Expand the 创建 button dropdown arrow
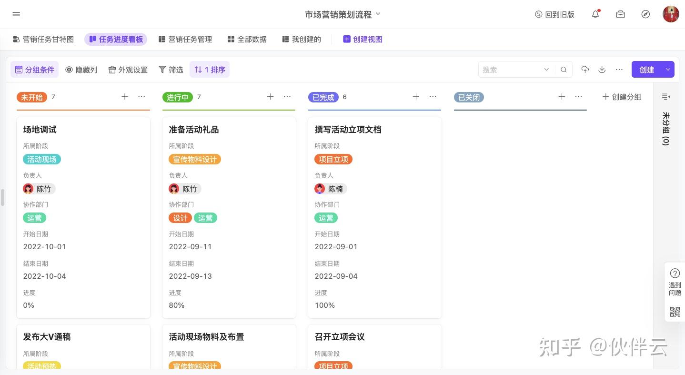The image size is (685, 375). pos(668,70)
